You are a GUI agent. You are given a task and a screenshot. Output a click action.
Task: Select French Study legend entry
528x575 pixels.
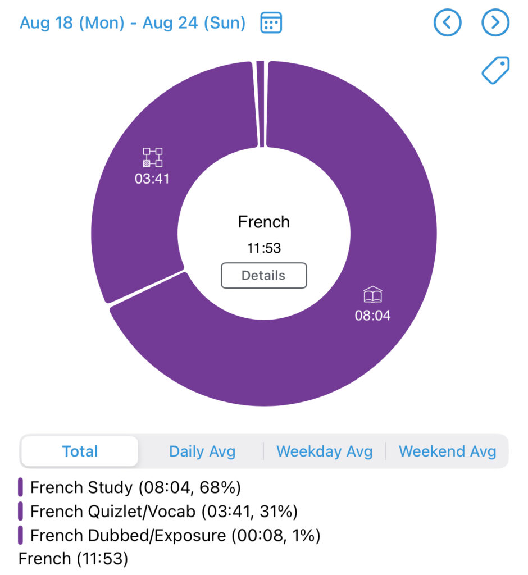(x=135, y=487)
